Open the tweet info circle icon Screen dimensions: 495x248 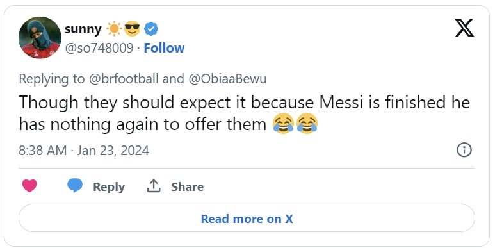(464, 150)
